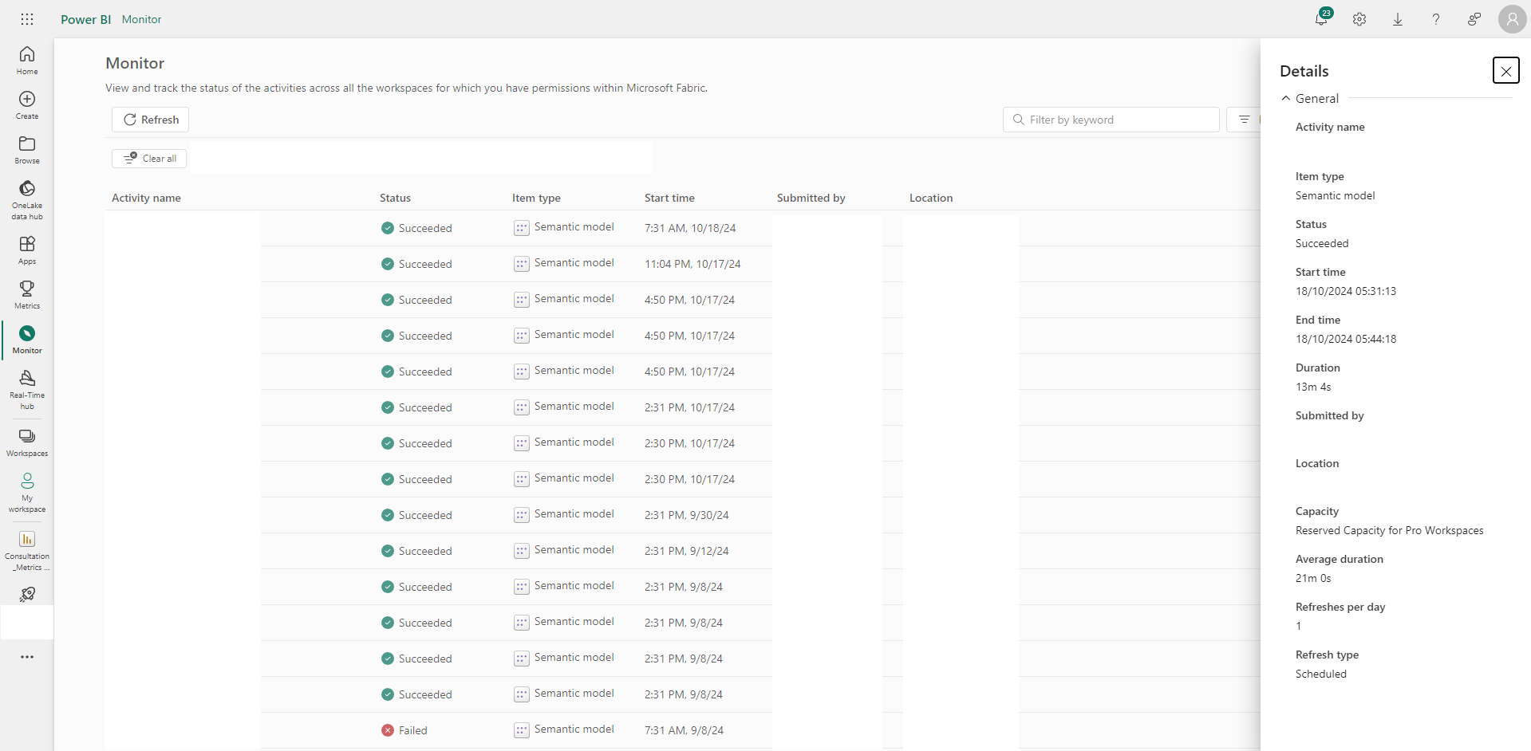Open OneLake data hub
Screen dimensions: 1531x751
[27, 199]
